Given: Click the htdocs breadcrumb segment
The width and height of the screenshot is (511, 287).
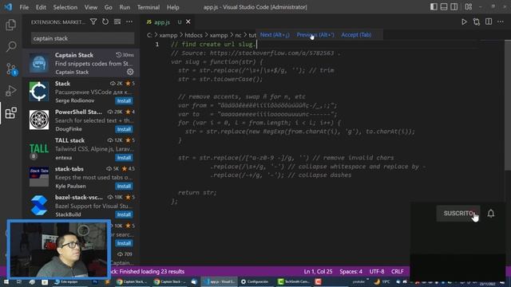Looking at the screenshot, I should [x=193, y=35].
